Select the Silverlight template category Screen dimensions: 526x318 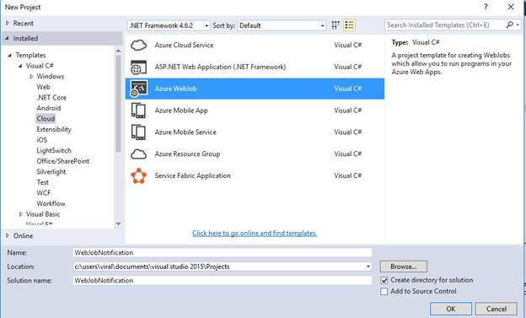(51, 172)
